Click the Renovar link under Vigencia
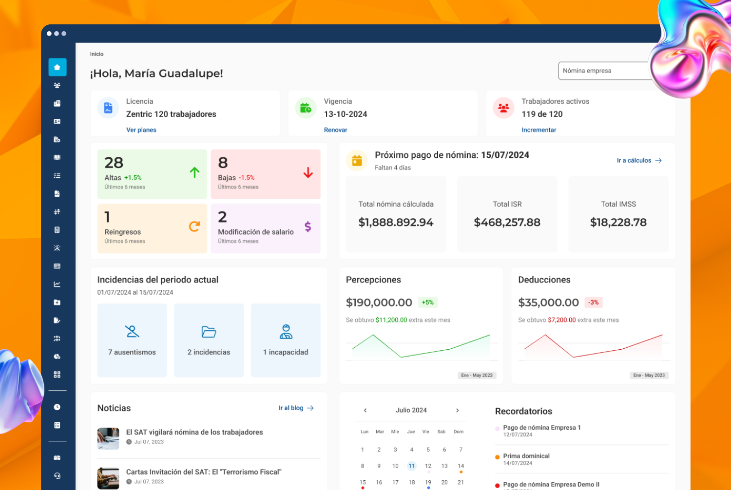The width and height of the screenshot is (731, 490). [336, 130]
